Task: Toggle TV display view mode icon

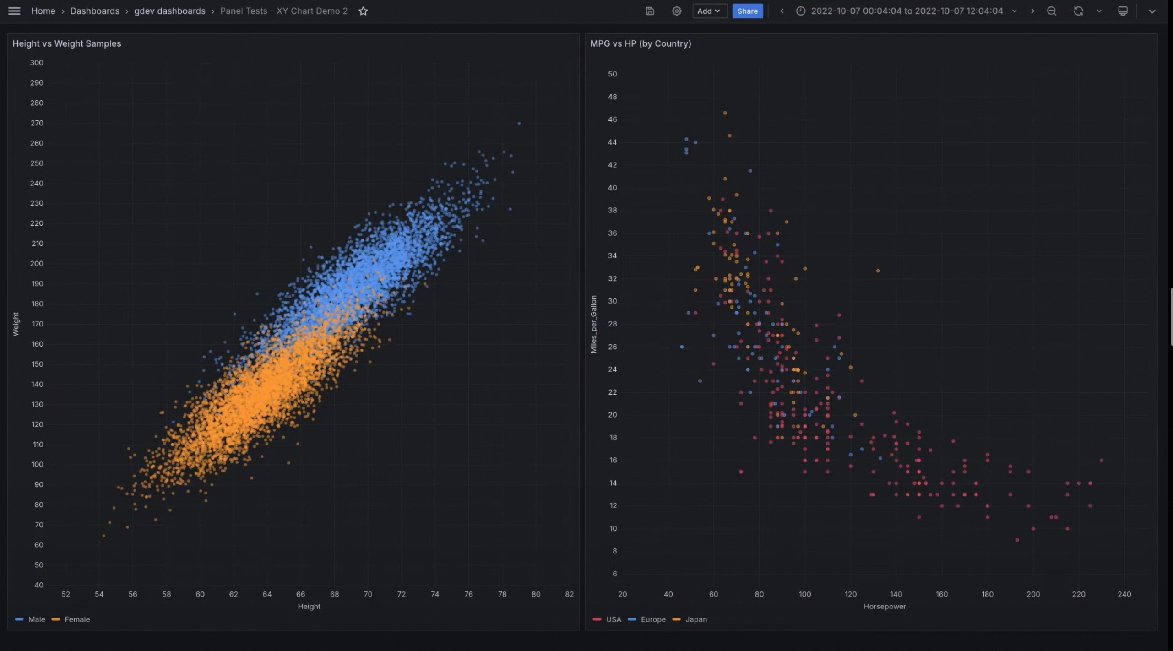Action: point(1123,11)
